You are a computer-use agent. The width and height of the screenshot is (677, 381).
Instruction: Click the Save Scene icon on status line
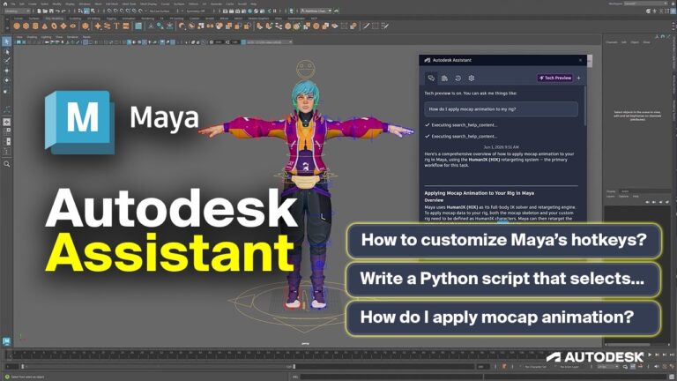click(51, 11)
